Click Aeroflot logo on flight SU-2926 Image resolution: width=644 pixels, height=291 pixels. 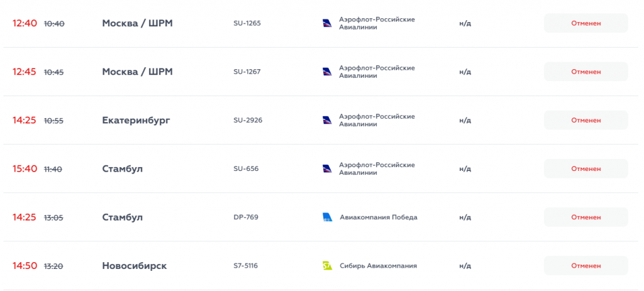point(326,120)
